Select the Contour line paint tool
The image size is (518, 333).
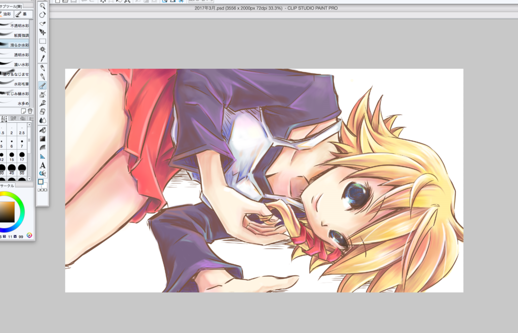coord(42,148)
